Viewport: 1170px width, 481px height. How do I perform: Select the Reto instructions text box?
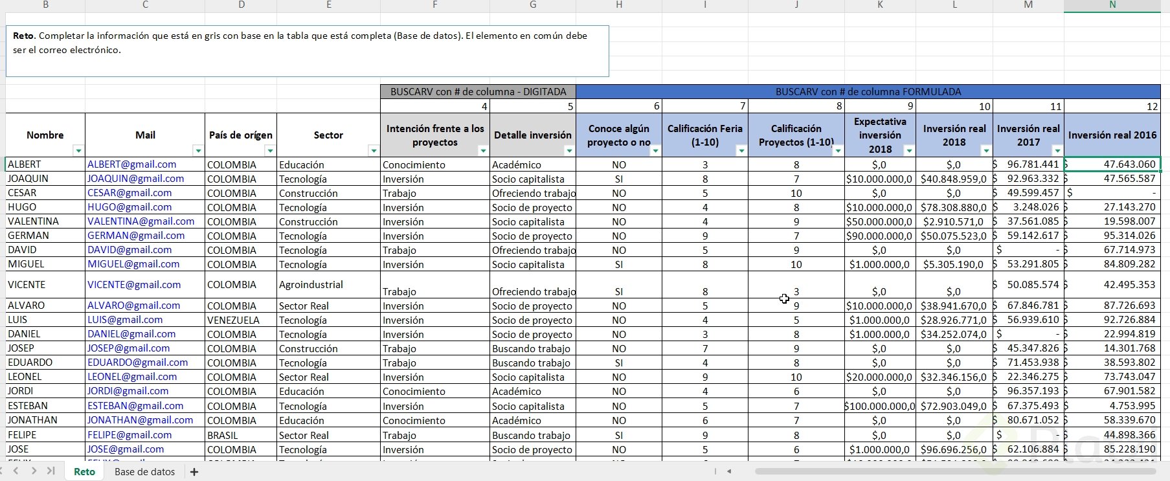(x=308, y=51)
